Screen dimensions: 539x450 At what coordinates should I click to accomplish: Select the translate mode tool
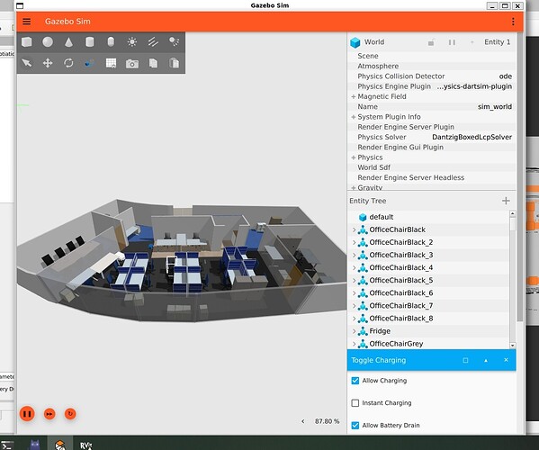click(48, 63)
